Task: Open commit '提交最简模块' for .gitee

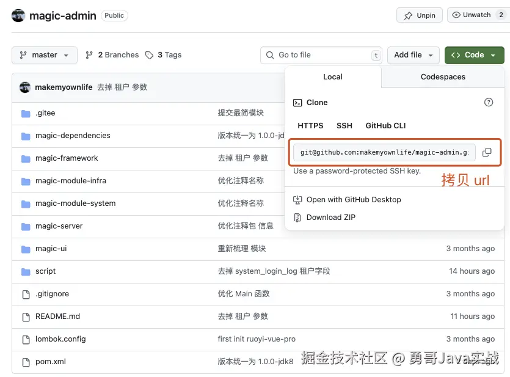Action: [241, 113]
